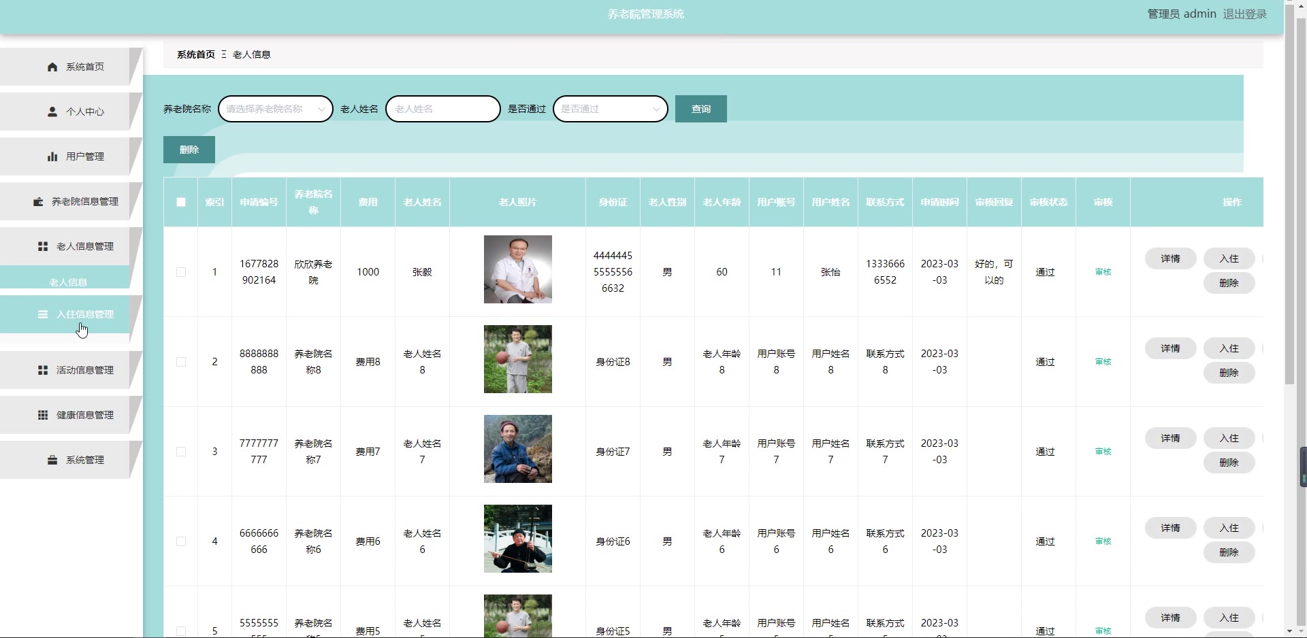Toggle the select-all checkbox in table header
This screenshot has width=1307, height=638.
(x=181, y=202)
